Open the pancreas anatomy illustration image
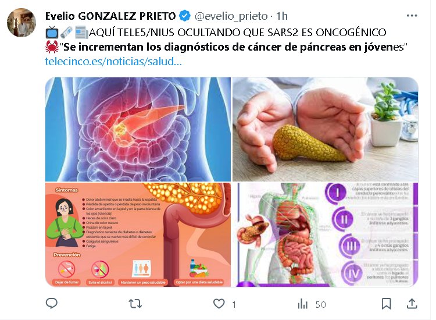 (138, 129)
